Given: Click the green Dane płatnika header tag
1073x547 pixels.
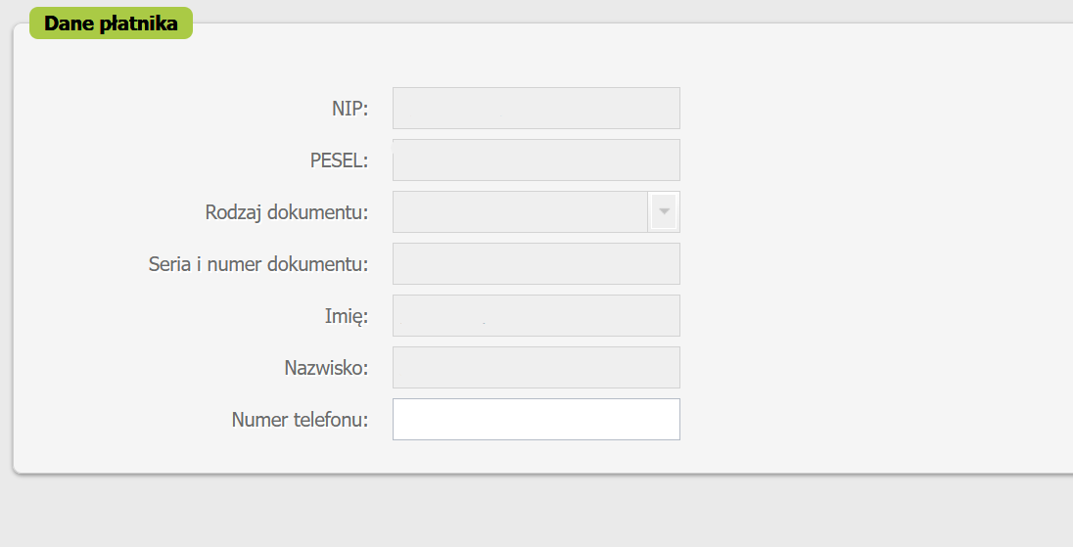Looking at the screenshot, I should [111, 23].
